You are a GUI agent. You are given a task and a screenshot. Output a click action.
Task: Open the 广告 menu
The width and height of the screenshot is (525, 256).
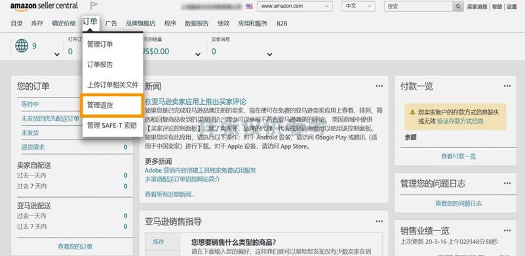click(111, 24)
